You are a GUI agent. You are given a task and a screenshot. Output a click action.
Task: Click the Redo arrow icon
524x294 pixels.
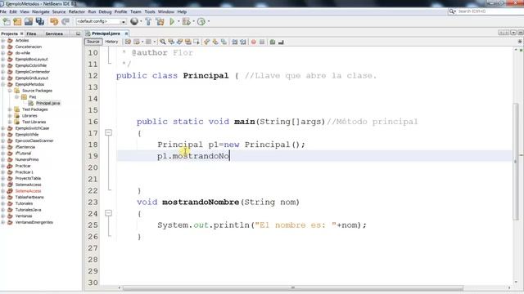(x=65, y=22)
